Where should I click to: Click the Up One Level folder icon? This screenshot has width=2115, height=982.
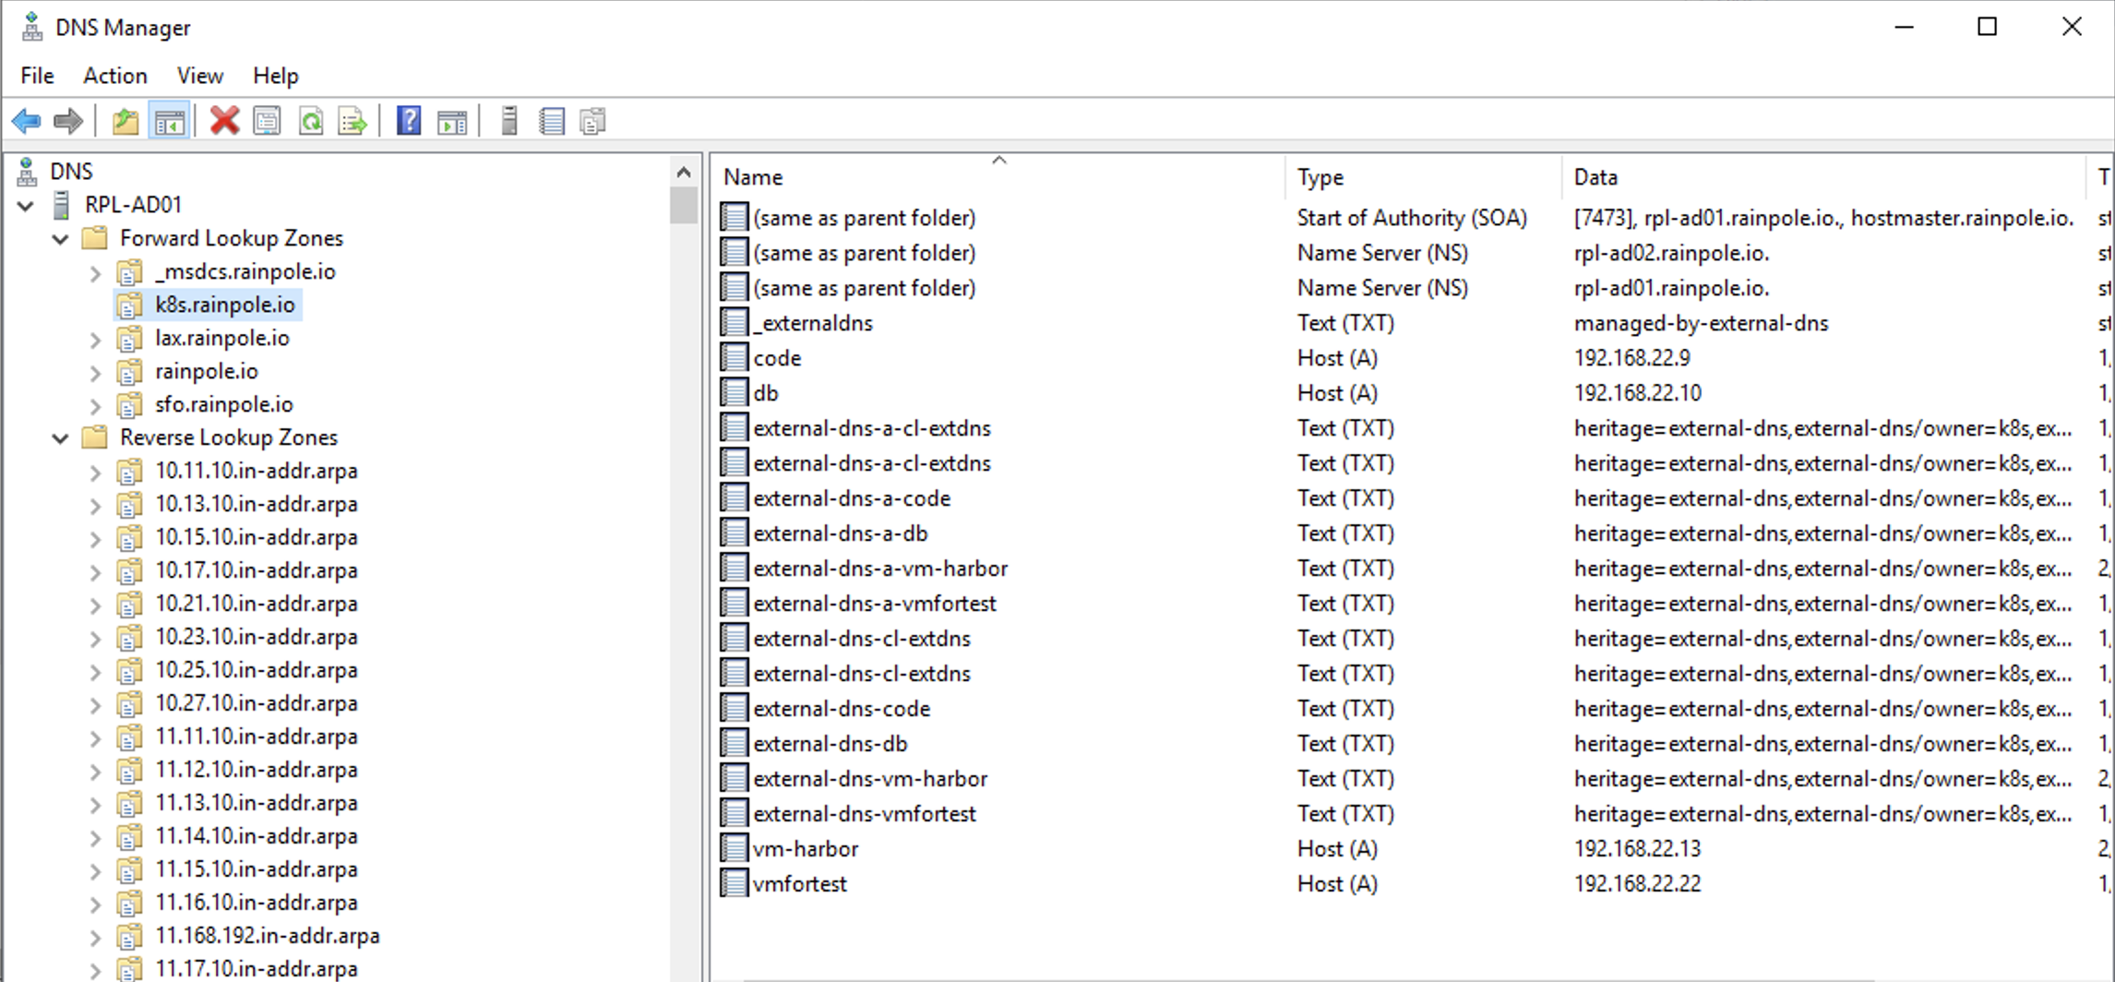(125, 121)
